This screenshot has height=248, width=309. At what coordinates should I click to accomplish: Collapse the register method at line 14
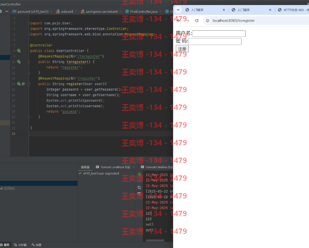pyautogui.click(x=29, y=84)
